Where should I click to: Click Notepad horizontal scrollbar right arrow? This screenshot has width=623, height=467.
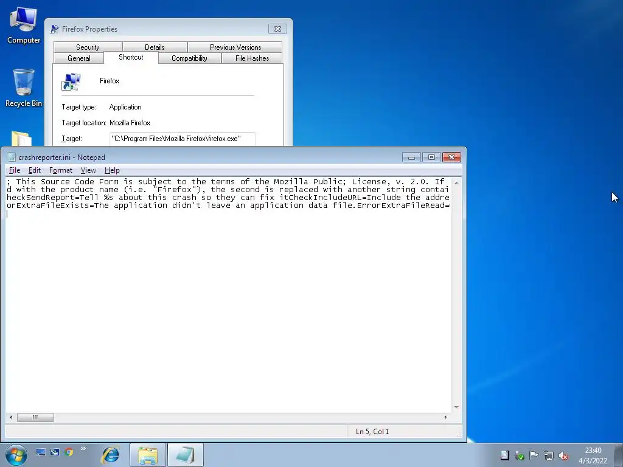[x=446, y=417]
